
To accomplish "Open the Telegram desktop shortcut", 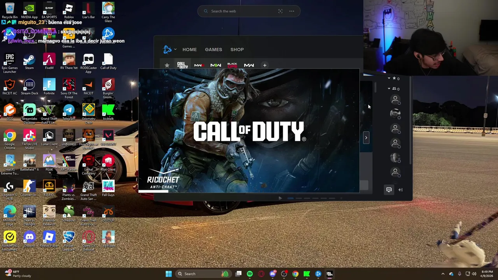I will 69,112.
